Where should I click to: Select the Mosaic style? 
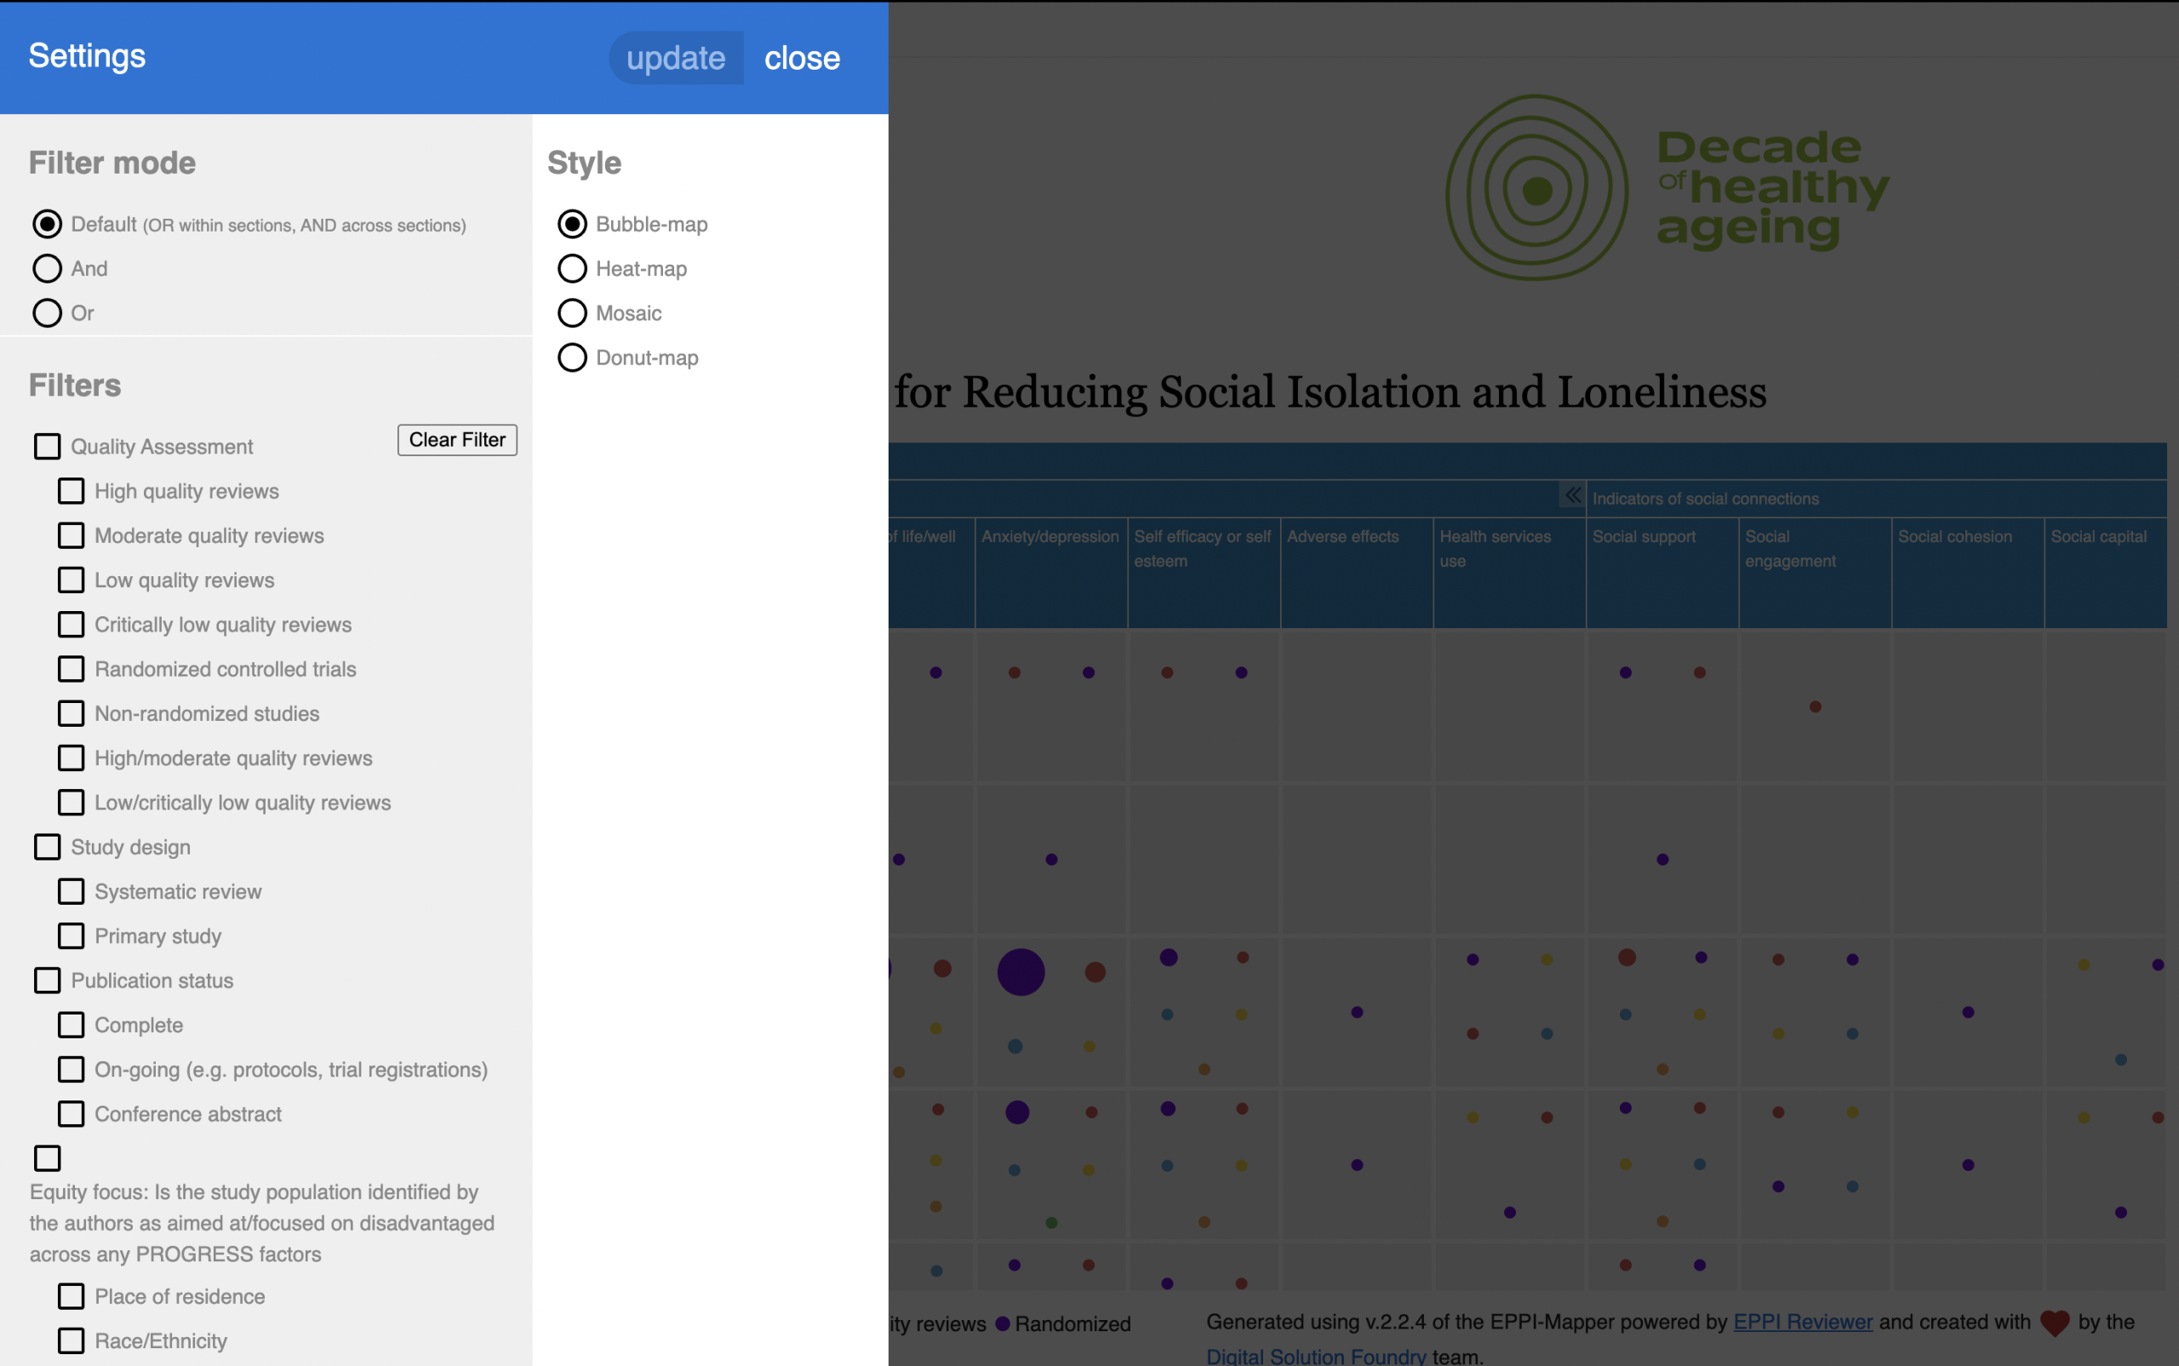[572, 312]
